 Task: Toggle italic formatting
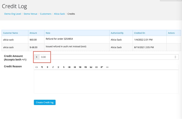point(53,67)
